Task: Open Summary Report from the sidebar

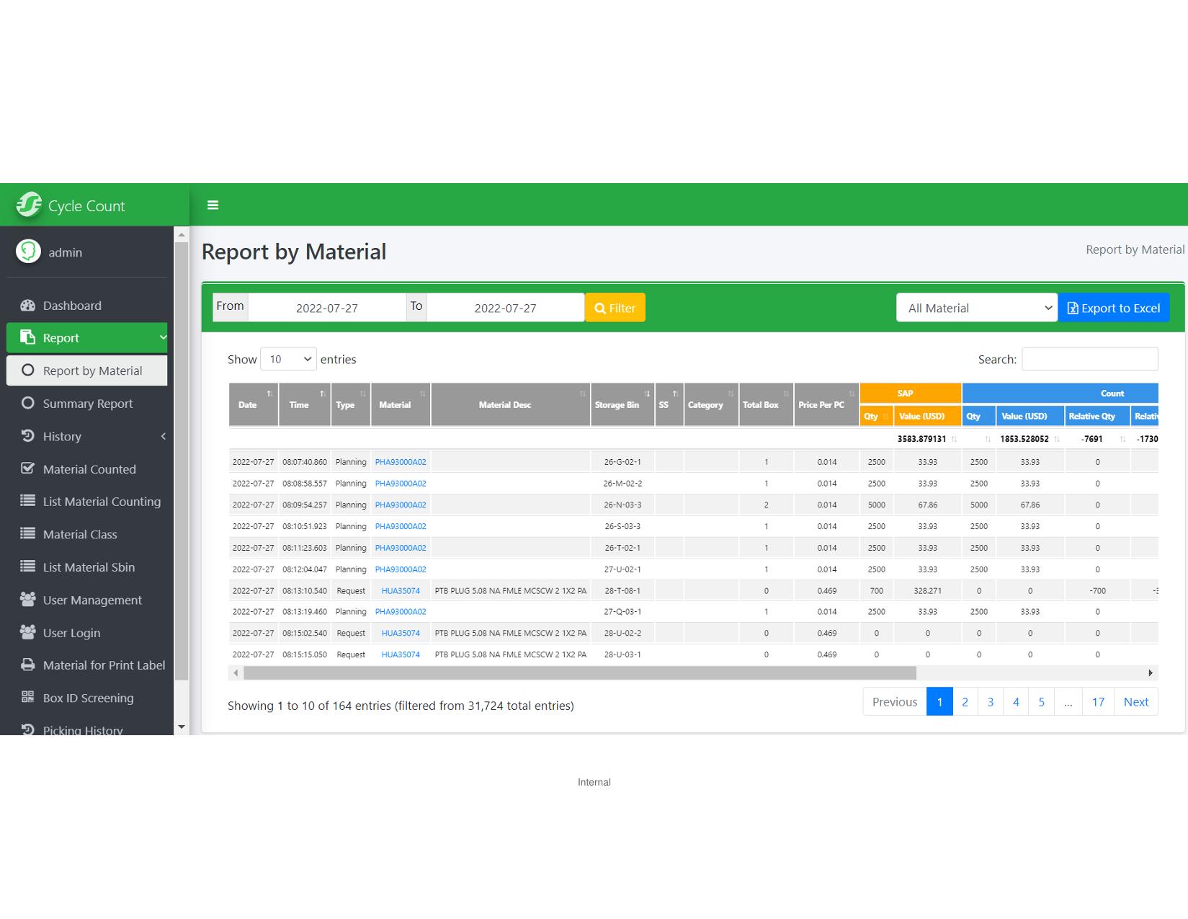Action: (87, 404)
